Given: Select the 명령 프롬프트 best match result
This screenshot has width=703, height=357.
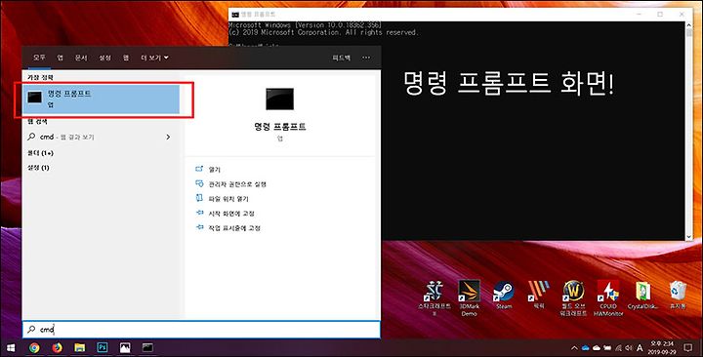Looking at the screenshot, I should click(x=102, y=99).
